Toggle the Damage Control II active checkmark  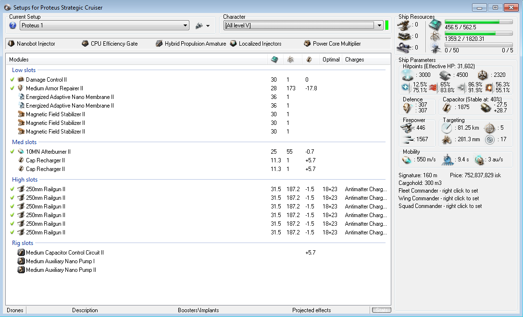click(12, 79)
